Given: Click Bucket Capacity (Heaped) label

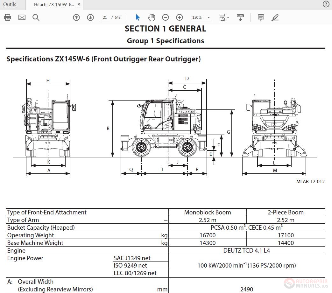Looking at the screenshot, I should 41,228.
